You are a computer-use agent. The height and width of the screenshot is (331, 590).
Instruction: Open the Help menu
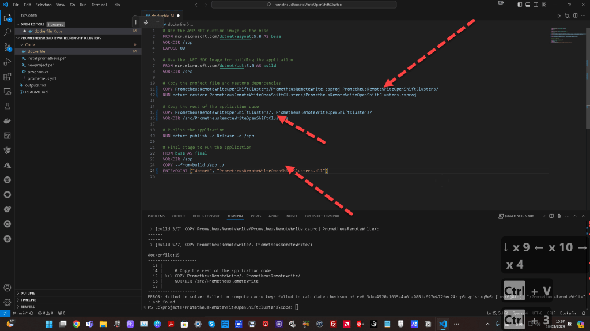point(115,5)
